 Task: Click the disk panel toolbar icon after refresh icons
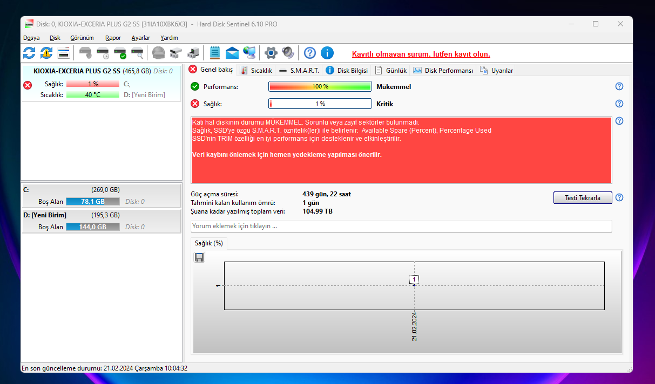click(x=64, y=53)
